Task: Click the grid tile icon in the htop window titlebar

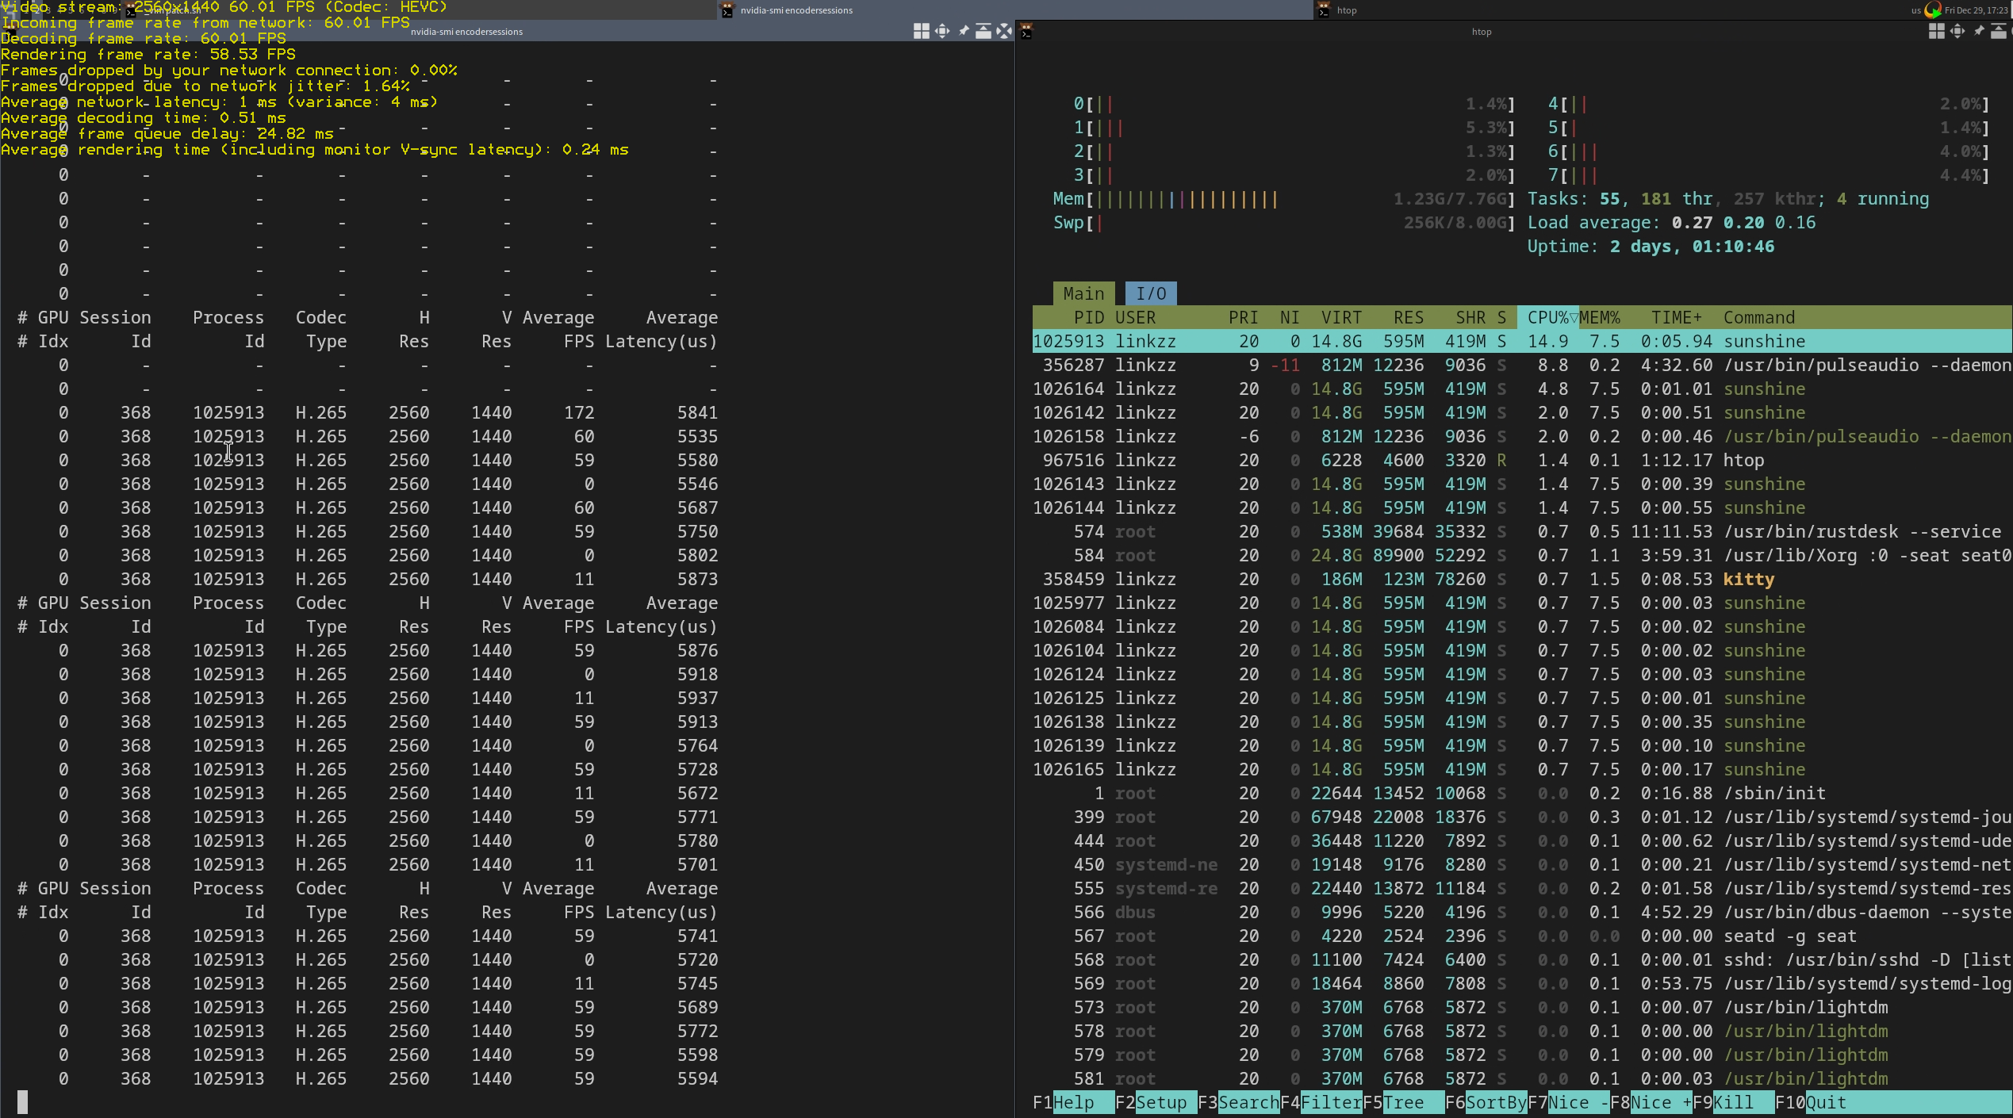Action: tap(1936, 31)
